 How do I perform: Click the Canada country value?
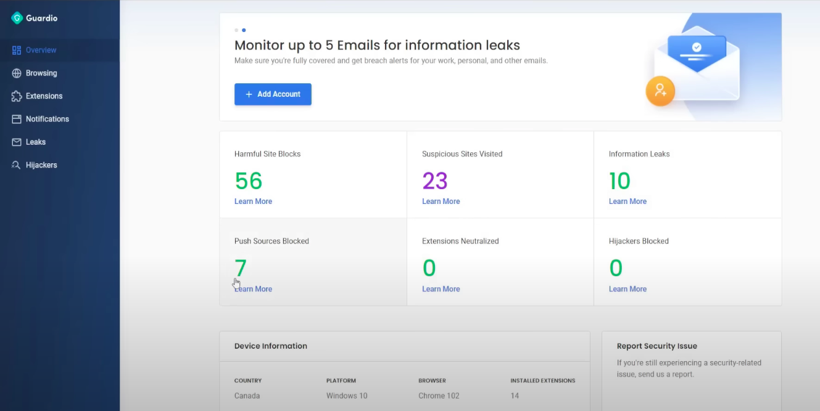click(x=247, y=396)
